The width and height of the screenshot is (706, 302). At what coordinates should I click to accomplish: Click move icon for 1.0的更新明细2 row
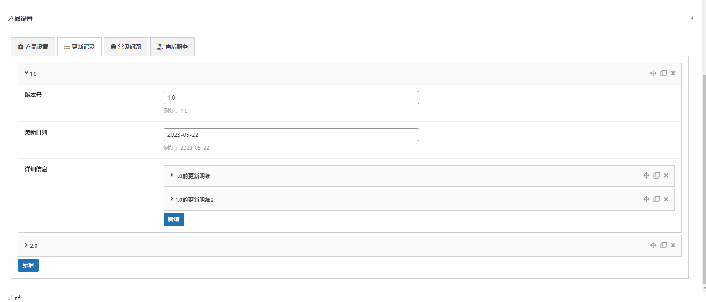coord(646,199)
